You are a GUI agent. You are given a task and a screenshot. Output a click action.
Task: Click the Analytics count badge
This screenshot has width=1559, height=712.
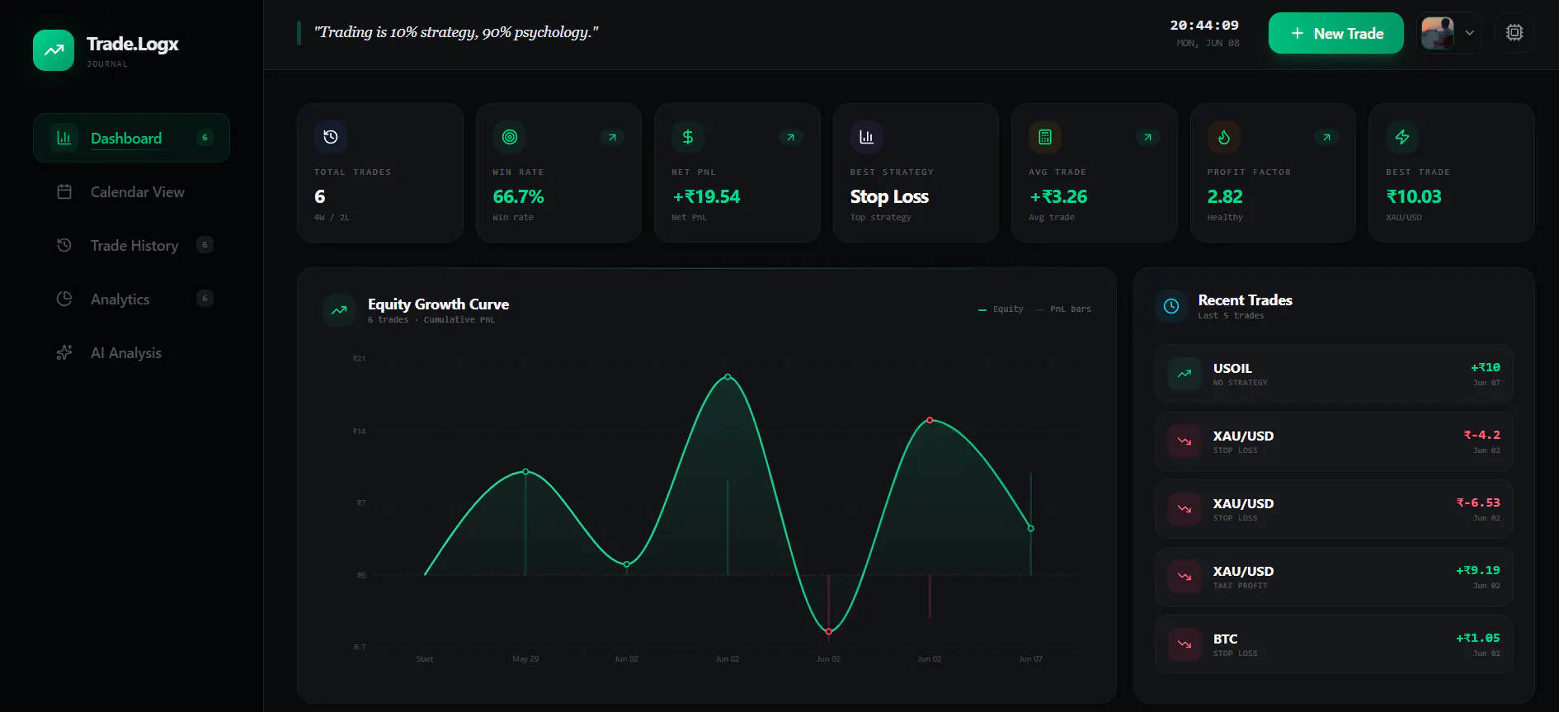point(205,299)
